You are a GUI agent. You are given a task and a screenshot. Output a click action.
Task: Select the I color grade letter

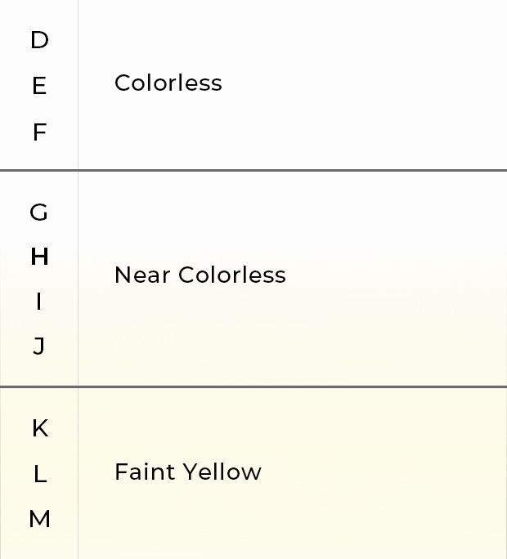(39, 302)
